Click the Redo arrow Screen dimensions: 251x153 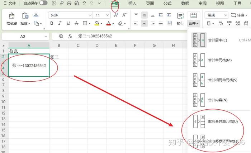92,3
